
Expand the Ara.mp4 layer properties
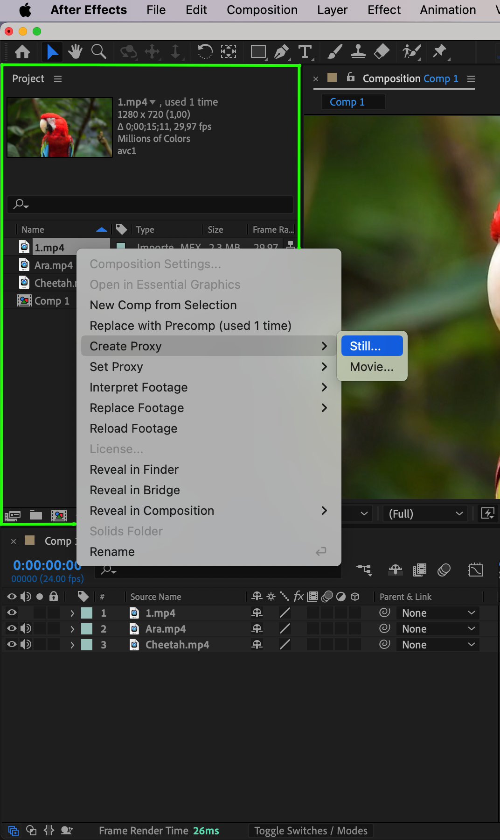coord(72,629)
